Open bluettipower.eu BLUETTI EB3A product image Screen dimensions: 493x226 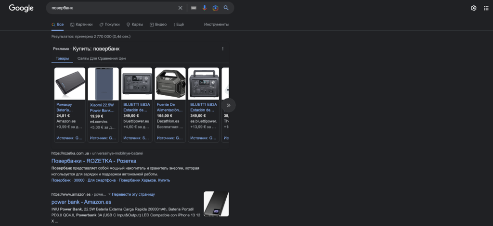click(137, 84)
